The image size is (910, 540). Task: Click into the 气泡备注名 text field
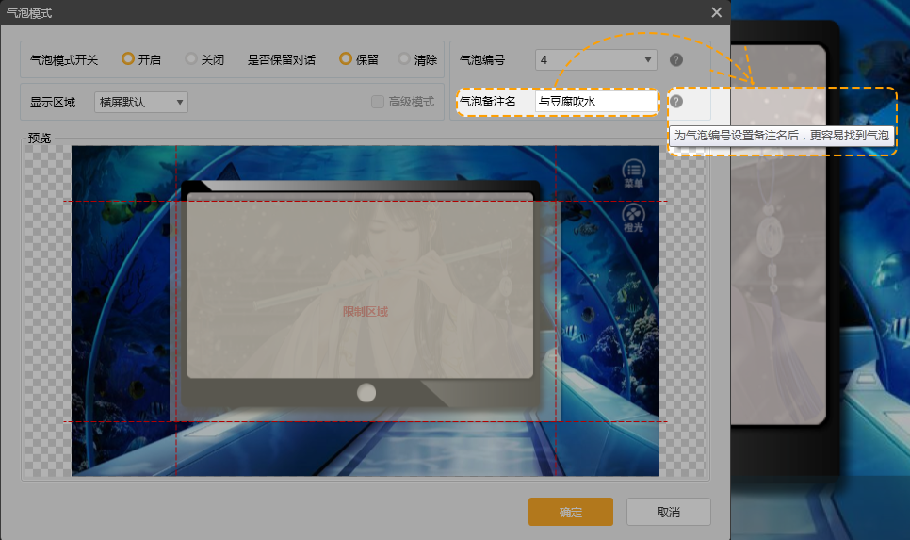point(595,101)
